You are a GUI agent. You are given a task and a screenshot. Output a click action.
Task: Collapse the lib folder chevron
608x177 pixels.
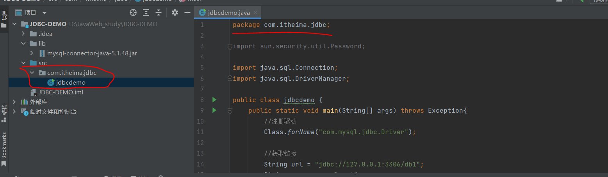click(23, 44)
